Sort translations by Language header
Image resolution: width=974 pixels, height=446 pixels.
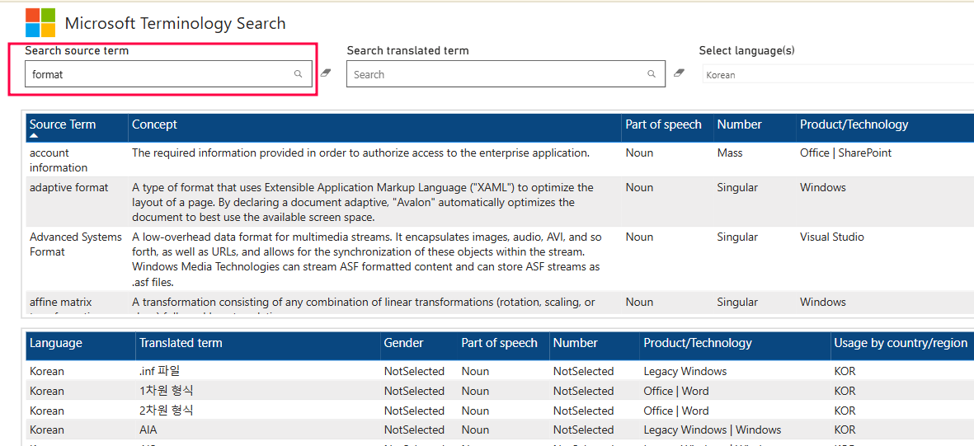coord(56,343)
